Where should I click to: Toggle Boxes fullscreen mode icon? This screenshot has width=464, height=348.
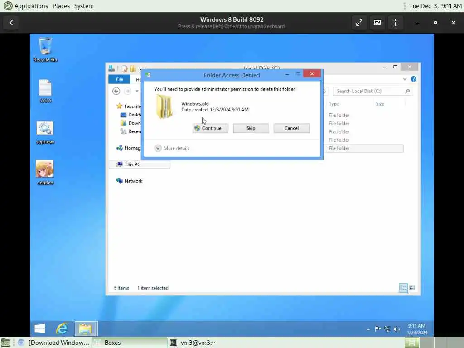tap(359, 23)
